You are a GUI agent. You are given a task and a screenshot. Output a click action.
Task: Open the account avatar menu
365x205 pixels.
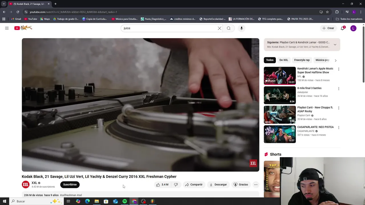[353, 28]
